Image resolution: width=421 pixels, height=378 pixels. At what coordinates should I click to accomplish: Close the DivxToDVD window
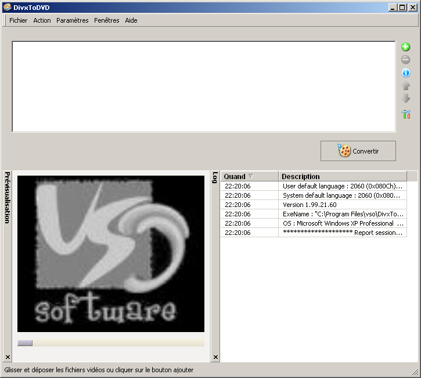coord(412,7)
